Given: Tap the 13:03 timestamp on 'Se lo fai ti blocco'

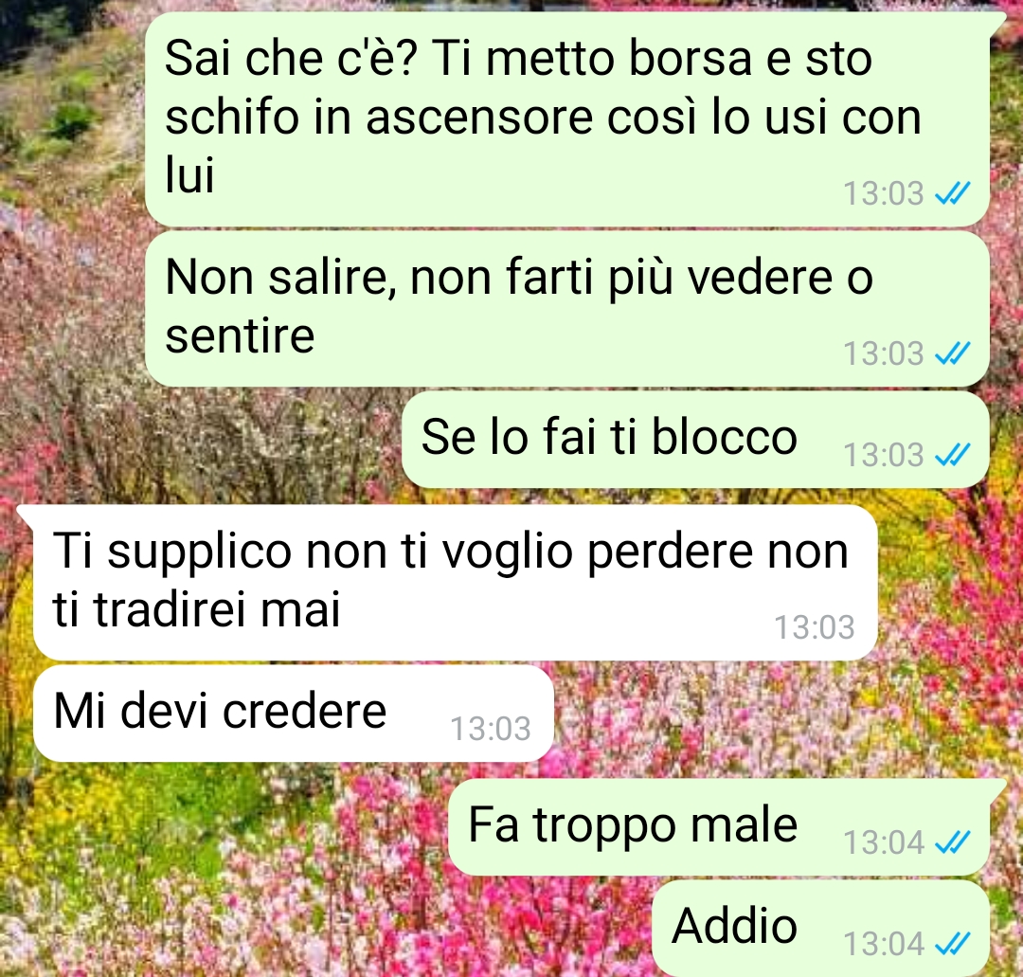Looking at the screenshot, I should tap(884, 455).
